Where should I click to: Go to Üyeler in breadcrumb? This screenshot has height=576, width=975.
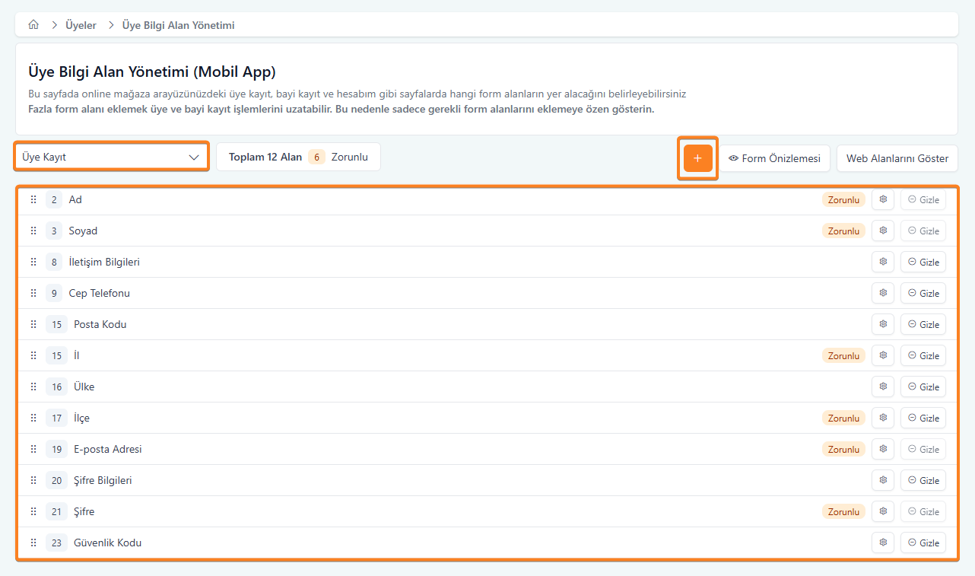[81, 25]
